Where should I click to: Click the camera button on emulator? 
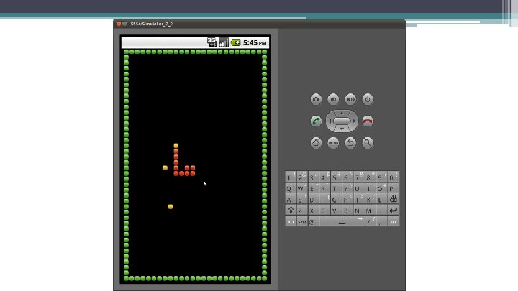(x=316, y=99)
